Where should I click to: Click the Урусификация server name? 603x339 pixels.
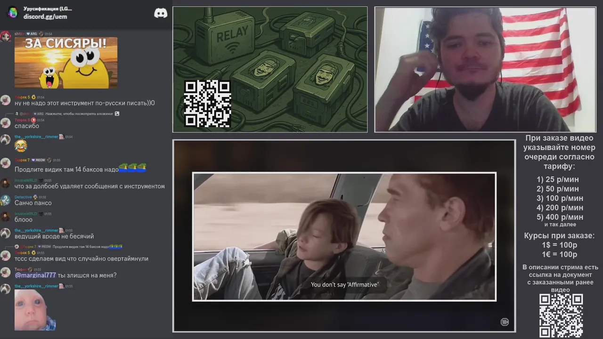pyautogui.click(x=48, y=9)
